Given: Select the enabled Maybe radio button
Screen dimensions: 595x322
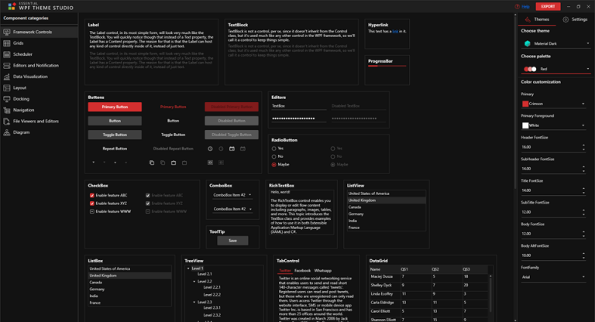Looking at the screenshot, I should (x=274, y=165).
